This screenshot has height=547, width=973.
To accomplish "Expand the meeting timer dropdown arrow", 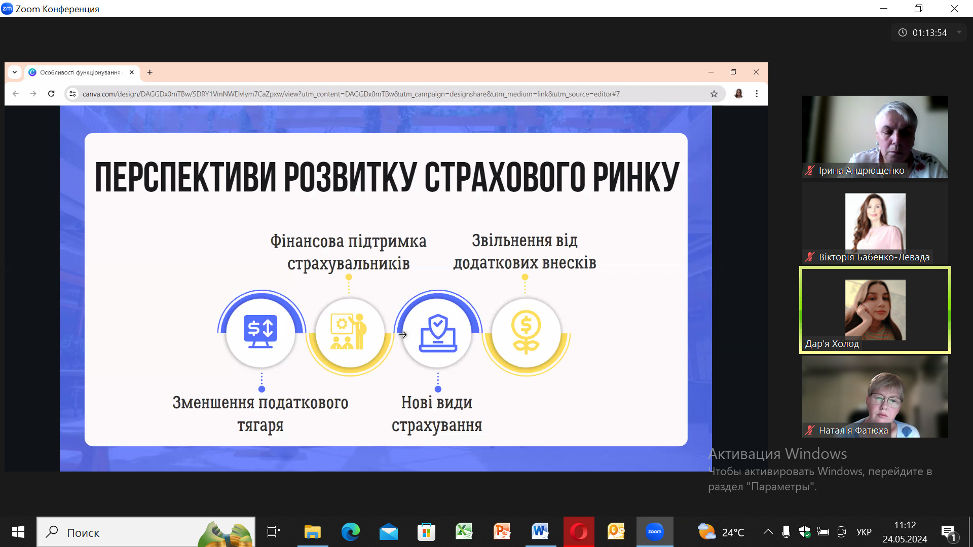I will click(959, 32).
